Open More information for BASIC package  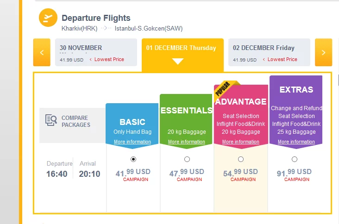pyautogui.click(x=132, y=142)
